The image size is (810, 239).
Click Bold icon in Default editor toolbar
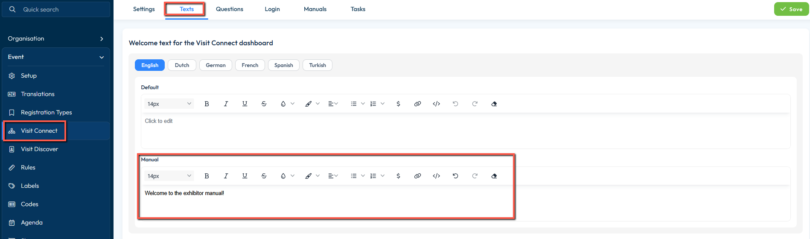pos(207,104)
